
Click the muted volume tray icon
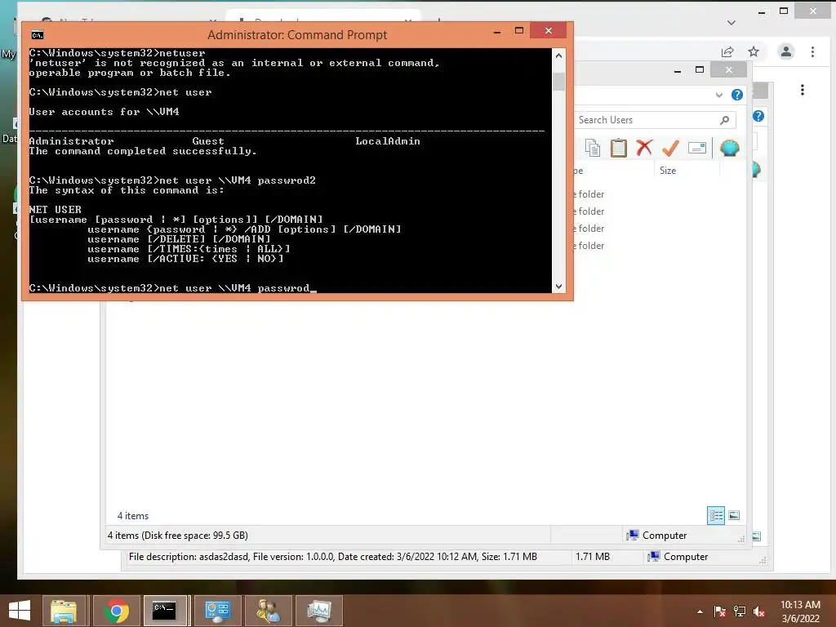pos(759,611)
